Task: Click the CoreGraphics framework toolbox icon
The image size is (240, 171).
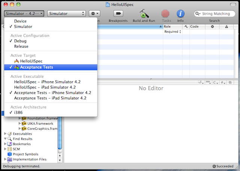Action: click(24, 129)
